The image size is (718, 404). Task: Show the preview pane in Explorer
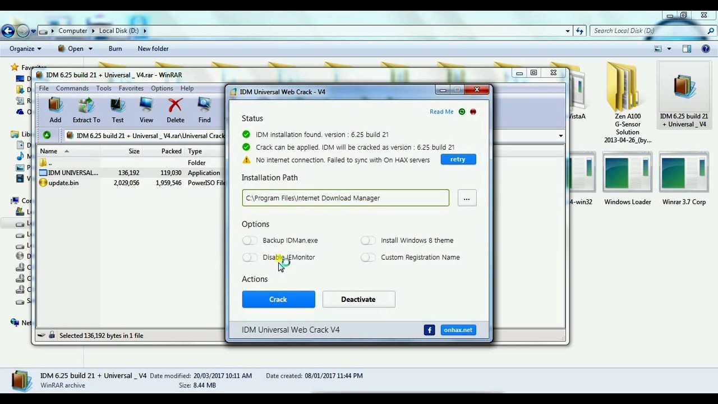(687, 49)
